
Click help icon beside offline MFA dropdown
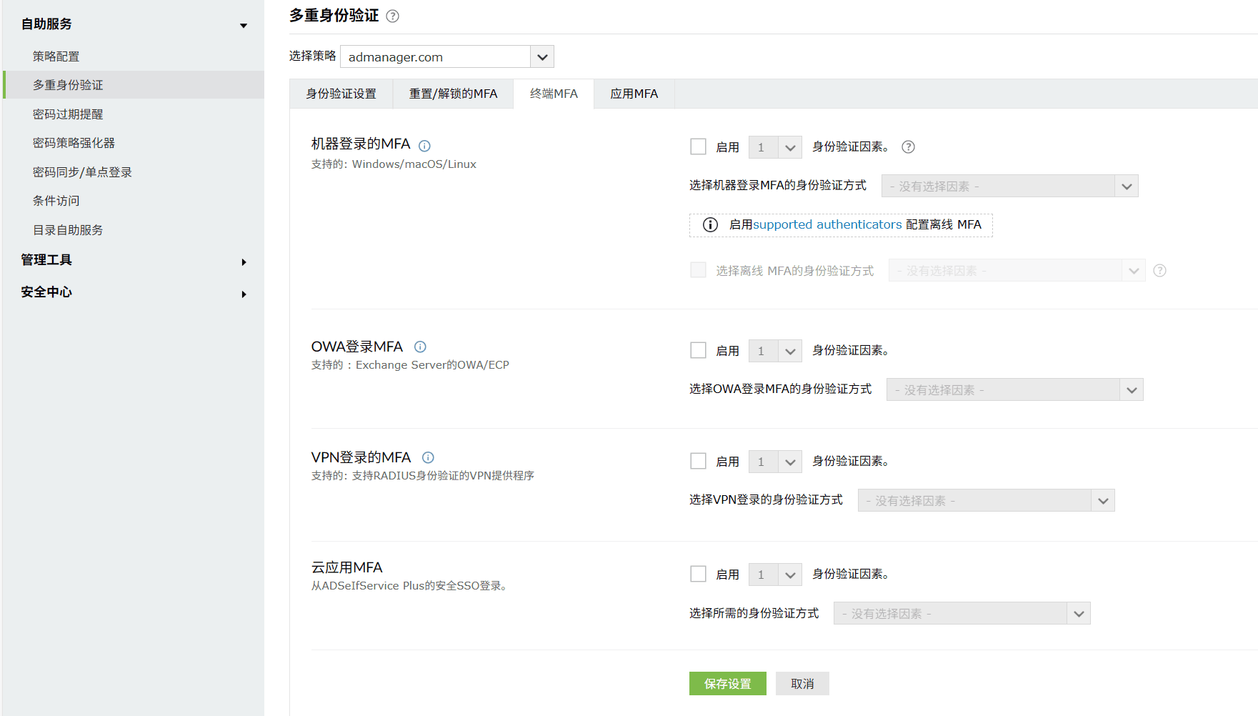coord(1159,271)
